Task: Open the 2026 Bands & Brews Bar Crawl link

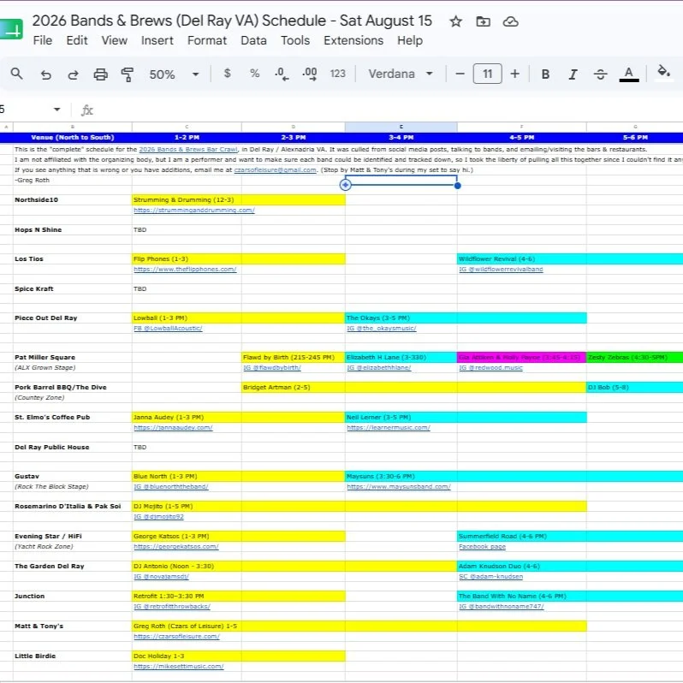Action: [188, 150]
